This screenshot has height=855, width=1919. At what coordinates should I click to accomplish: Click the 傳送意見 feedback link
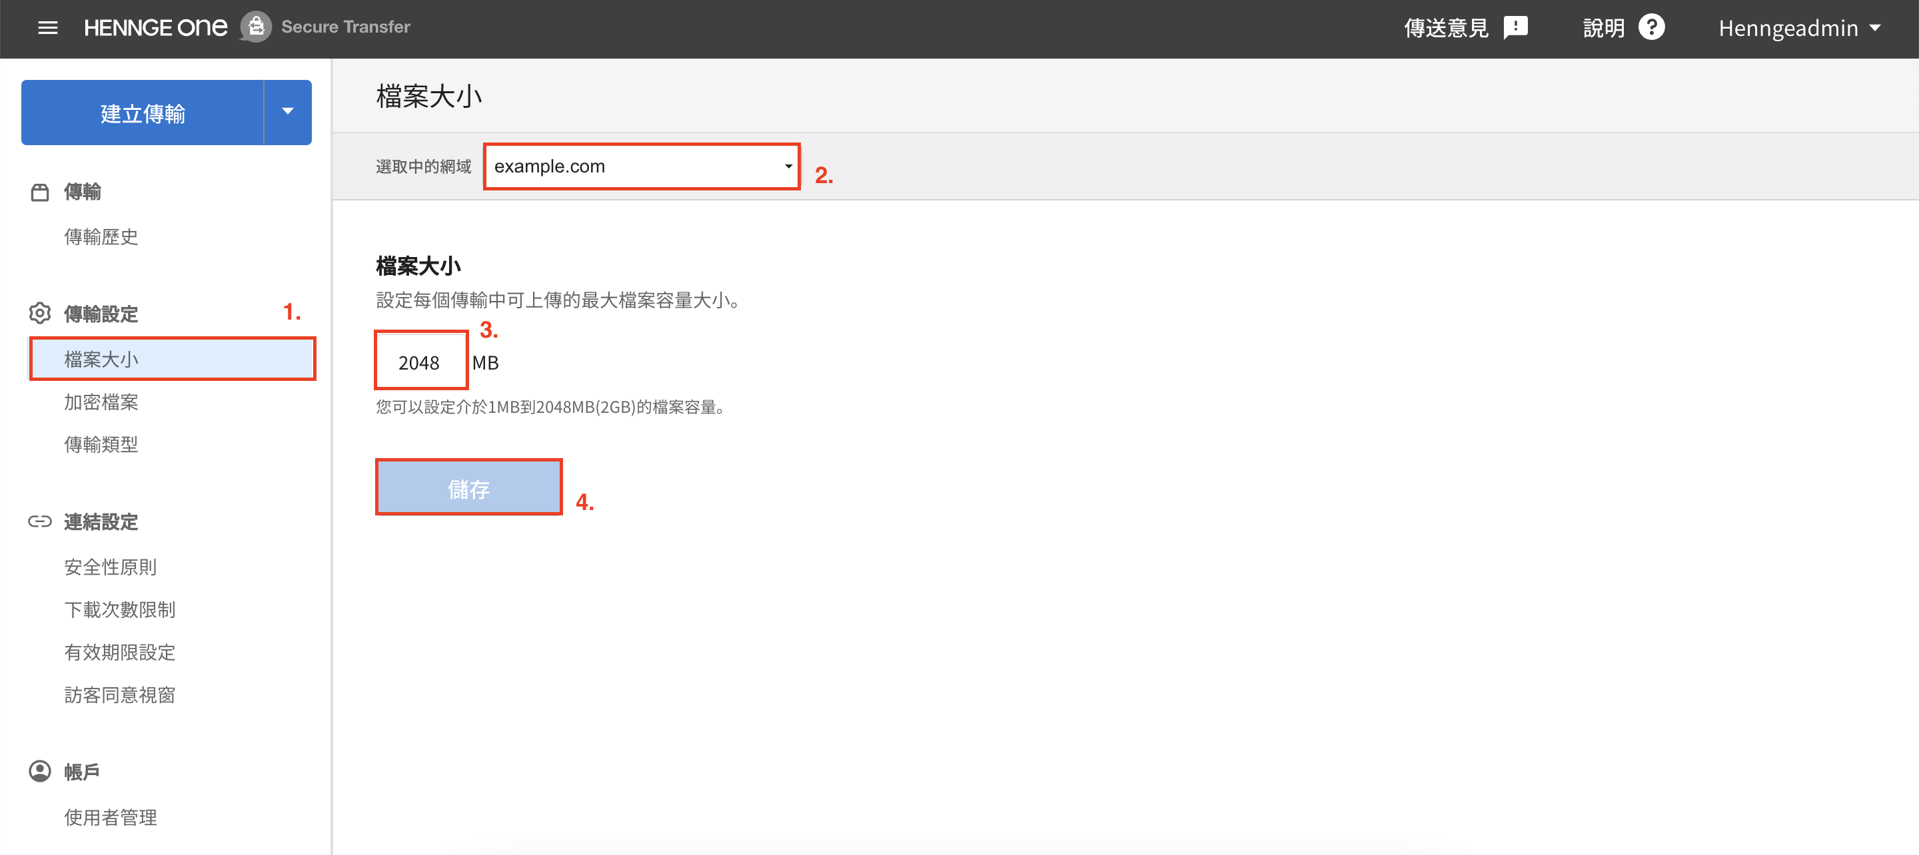(1446, 29)
